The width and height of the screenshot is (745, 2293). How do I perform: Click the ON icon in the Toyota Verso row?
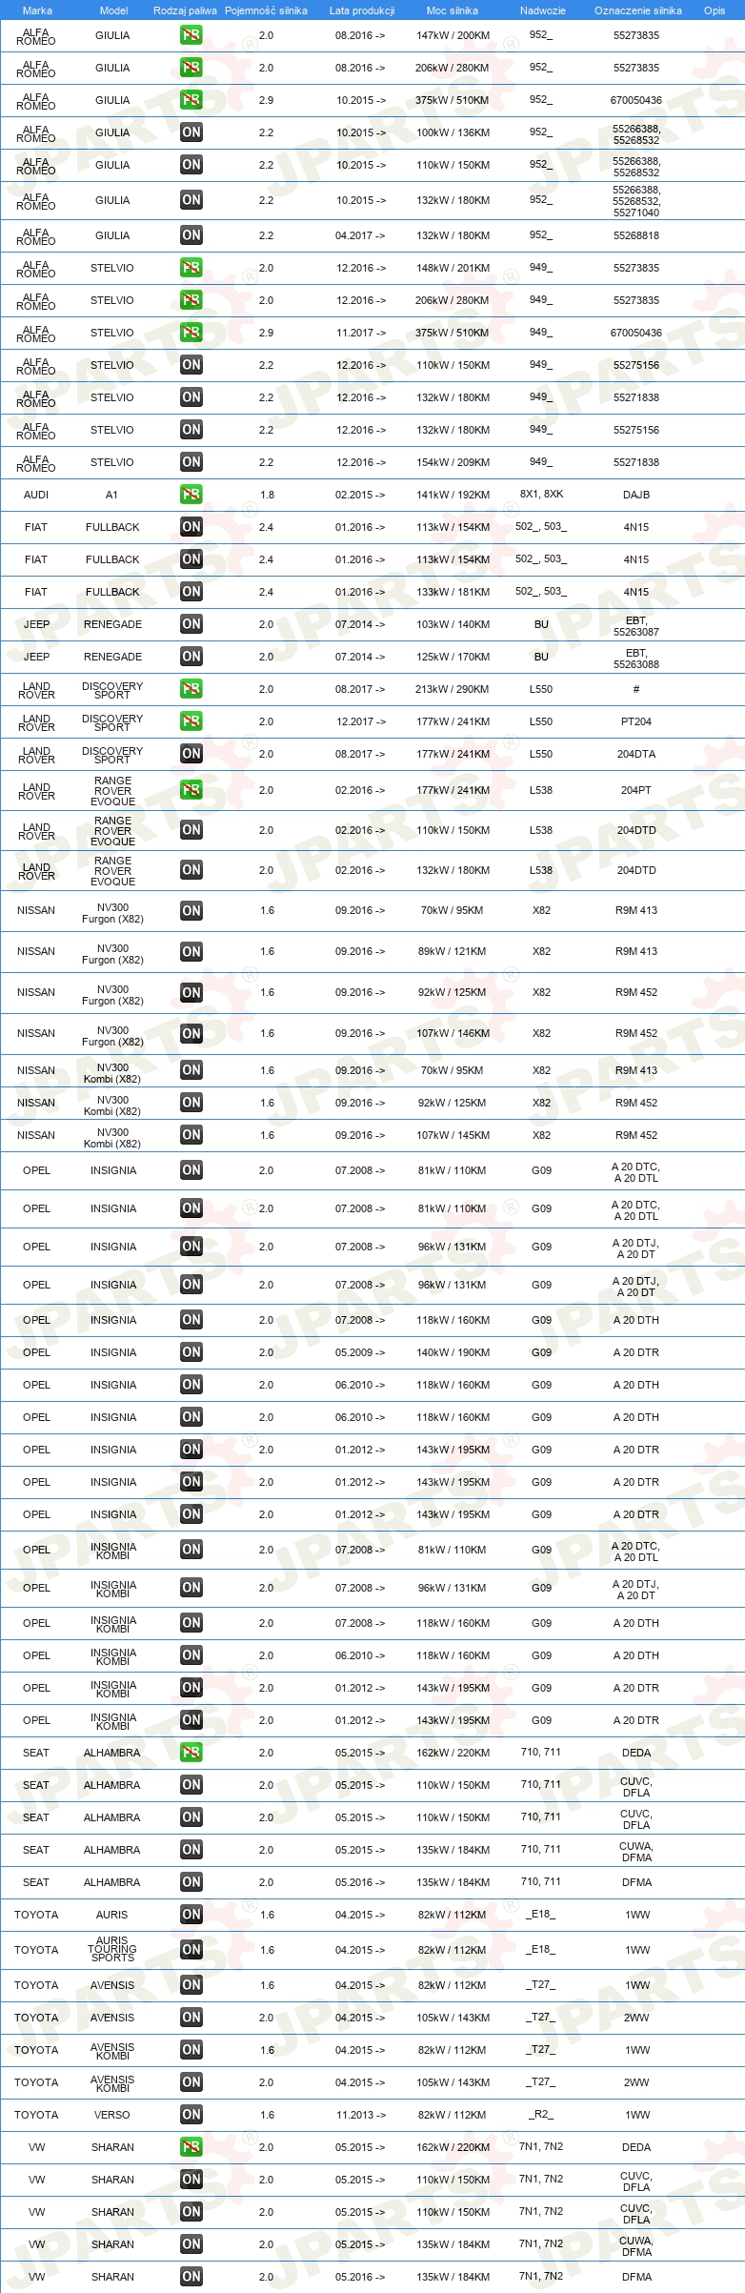(x=191, y=2115)
